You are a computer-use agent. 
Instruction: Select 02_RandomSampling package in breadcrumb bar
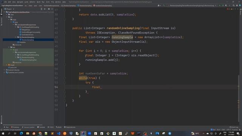point(68,5)
